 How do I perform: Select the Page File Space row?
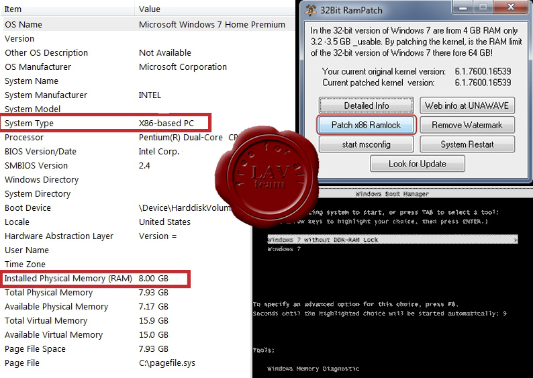pos(126,348)
